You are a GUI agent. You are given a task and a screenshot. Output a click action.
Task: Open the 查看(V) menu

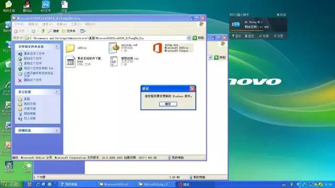(48, 24)
